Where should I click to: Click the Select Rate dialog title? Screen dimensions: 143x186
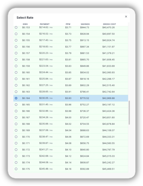point(25,18)
